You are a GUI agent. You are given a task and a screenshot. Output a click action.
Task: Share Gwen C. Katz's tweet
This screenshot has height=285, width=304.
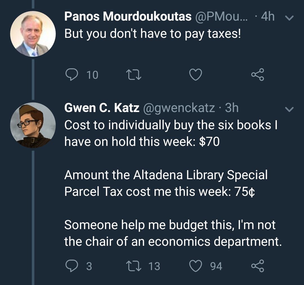(x=257, y=266)
